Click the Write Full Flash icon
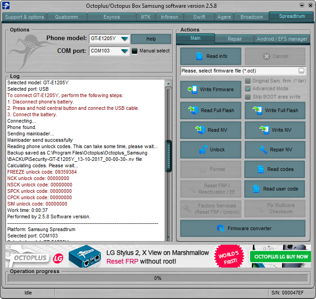316x299 pixels. coord(257,110)
